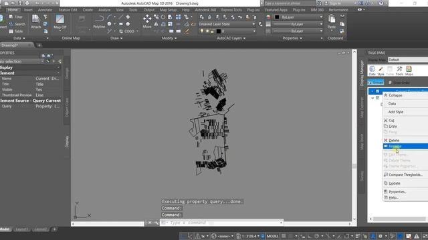The height and width of the screenshot is (240, 428).
Task: Expand the Properties ribbon panel dropdown
Action: click(292, 39)
